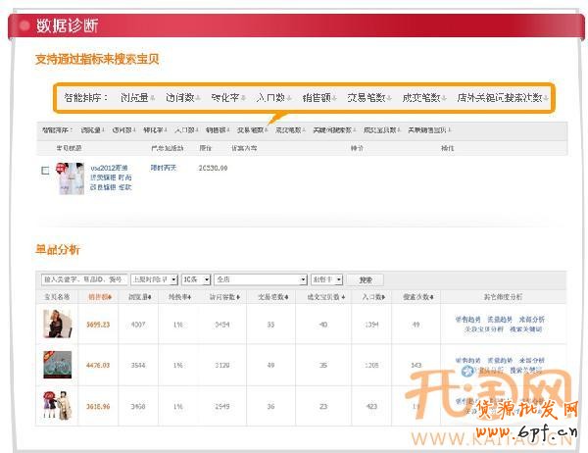Image resolution: width=588 pixels, height=453 pixels.
Task: Sort by 销售额 in the orange highlighted bar
Action: pos(318,98)
